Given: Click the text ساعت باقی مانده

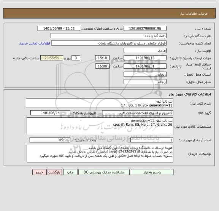Looking at the screenshot, I should click(x=26, y=58).
